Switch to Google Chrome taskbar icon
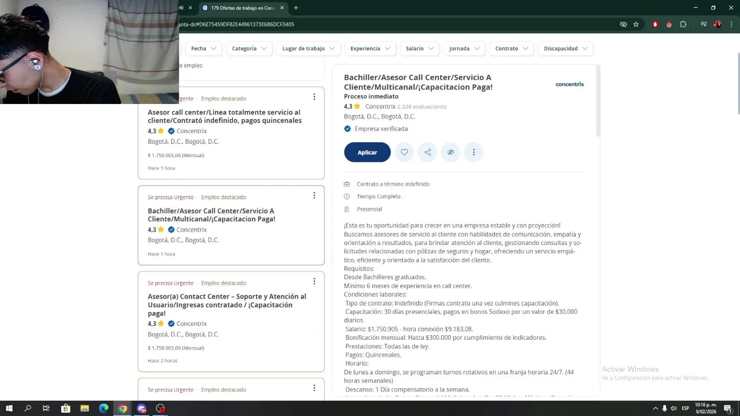 [x=123, y=408]
